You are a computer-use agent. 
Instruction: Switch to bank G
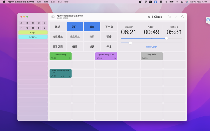tap(27, 28)
